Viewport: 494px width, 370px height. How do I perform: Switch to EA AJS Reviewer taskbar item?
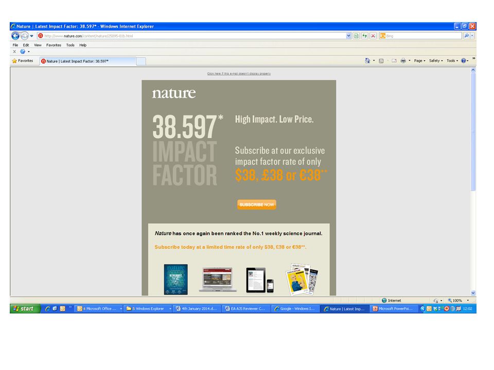pyautogui.click(x=246, y=309)
